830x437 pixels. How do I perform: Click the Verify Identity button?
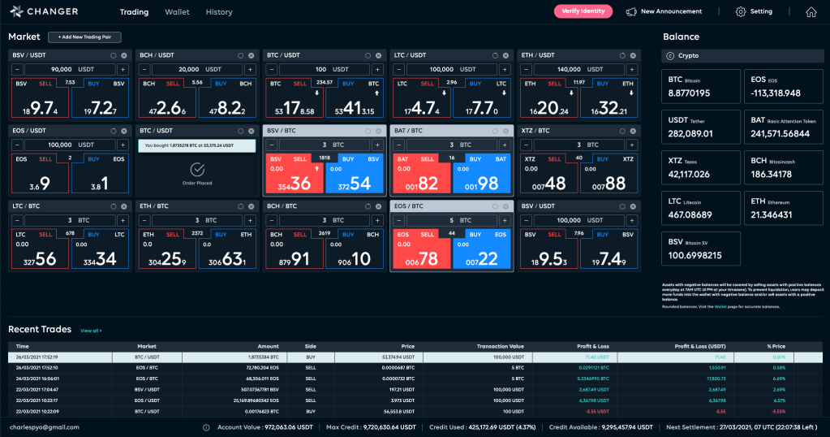pos(583,11)
